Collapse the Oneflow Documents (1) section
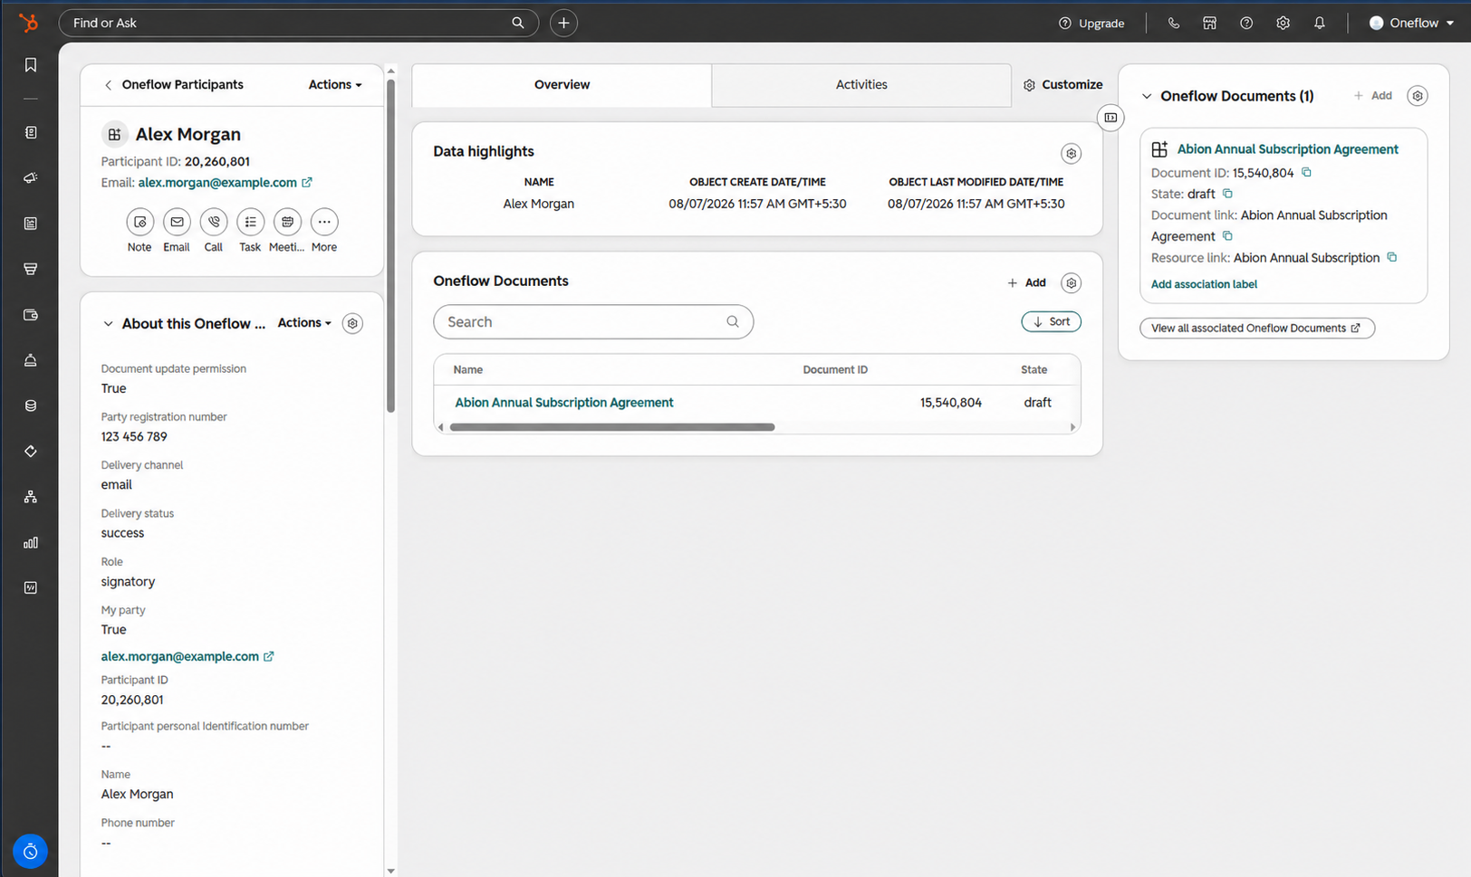Image resolution: width=1471 pixels, height=877 pixels. pyautogui.click(x=1147, y=96)
